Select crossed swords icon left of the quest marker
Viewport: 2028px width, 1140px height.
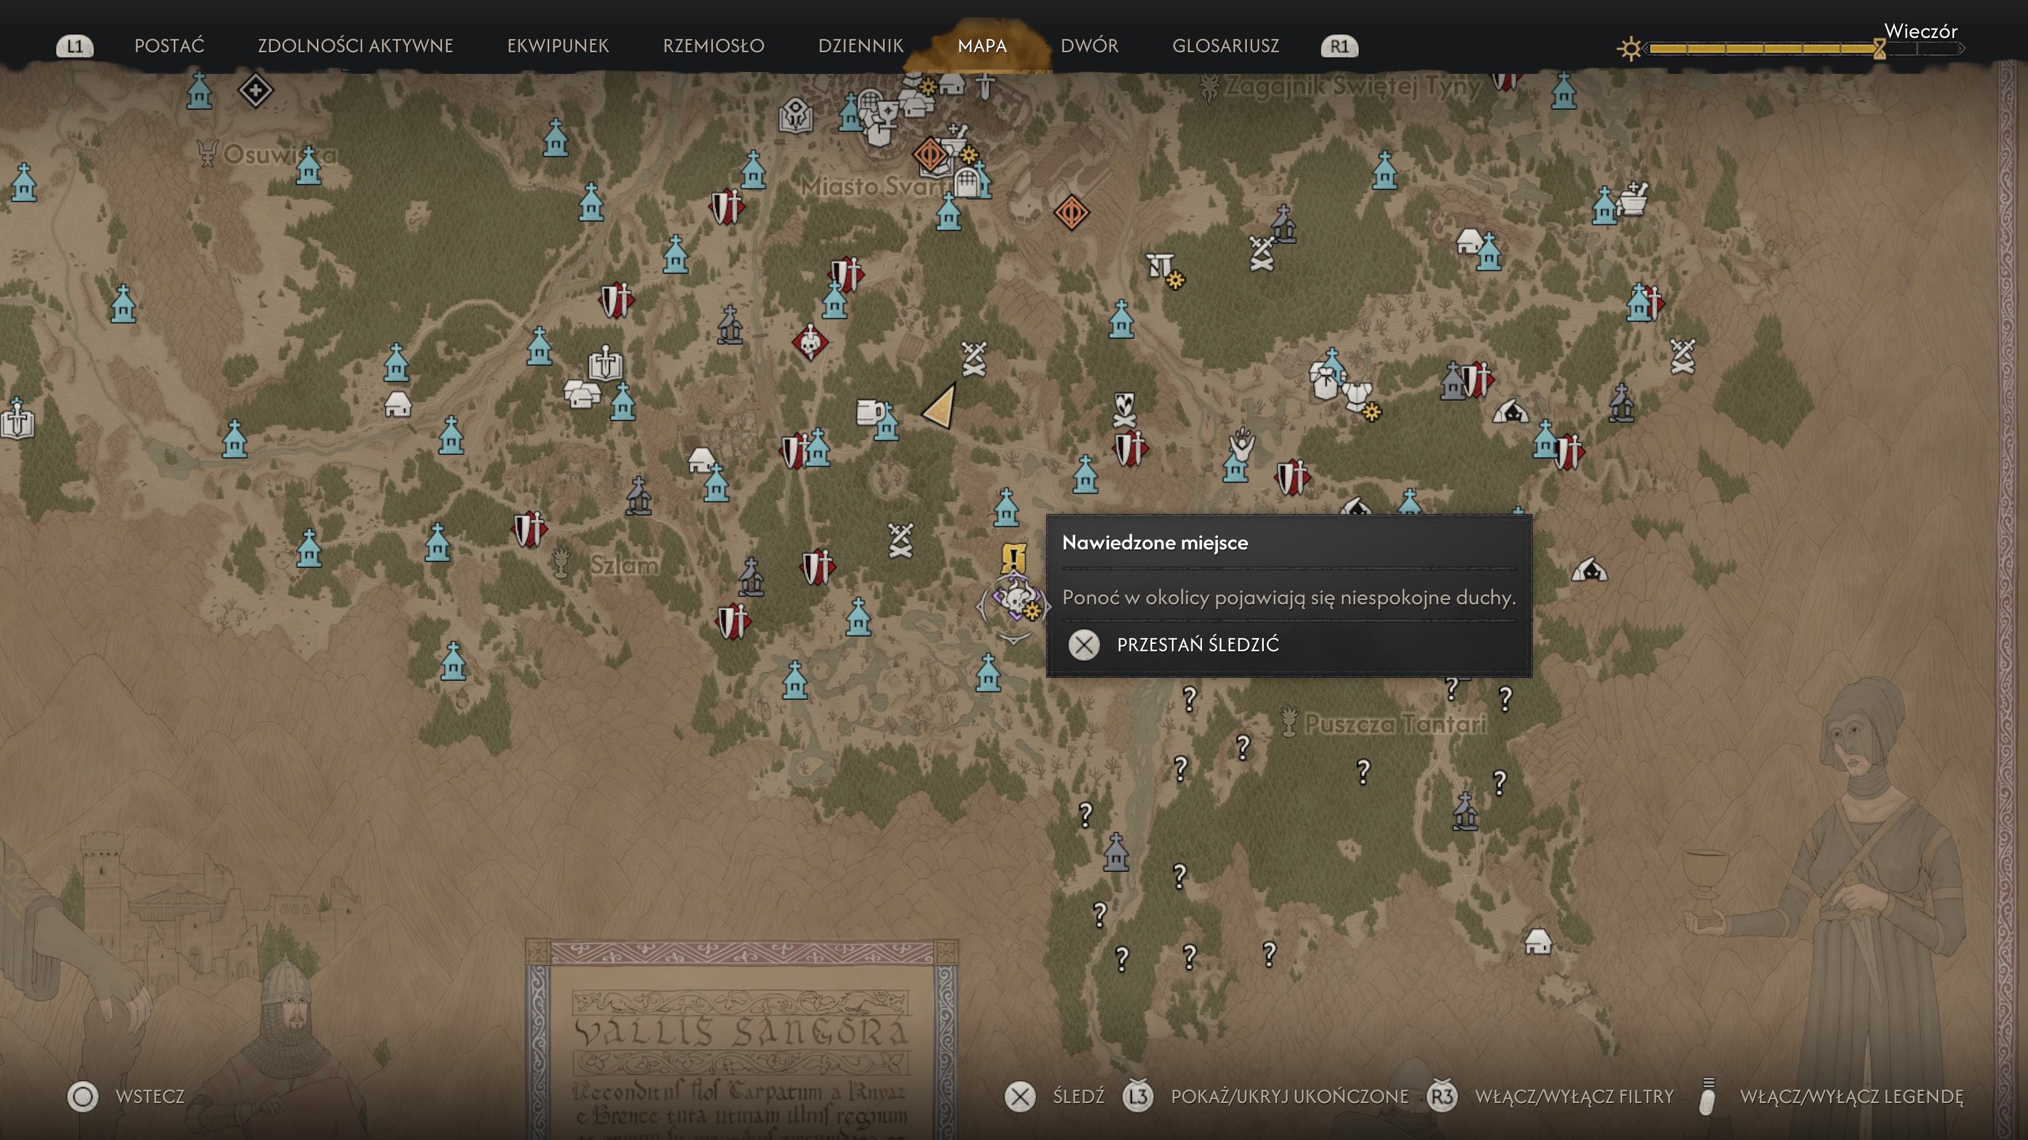pos(900,540)
